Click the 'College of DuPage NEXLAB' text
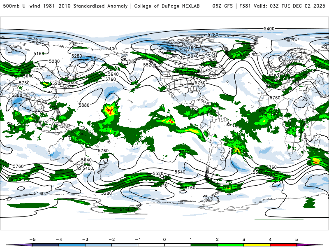The height and width of the screenshot is (247, 329). coord(167,6)
